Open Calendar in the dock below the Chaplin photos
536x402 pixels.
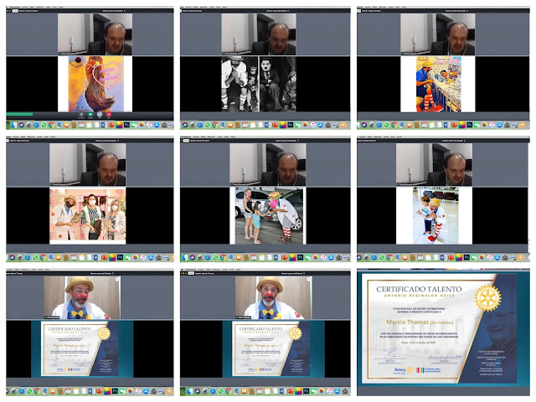click(245, 125)
